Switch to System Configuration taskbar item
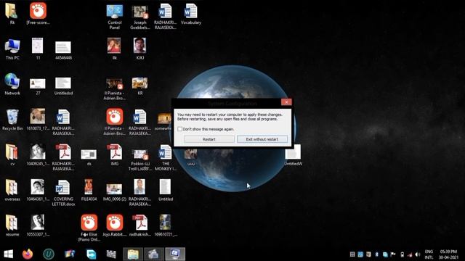465x261 pixels. point(175,254)
